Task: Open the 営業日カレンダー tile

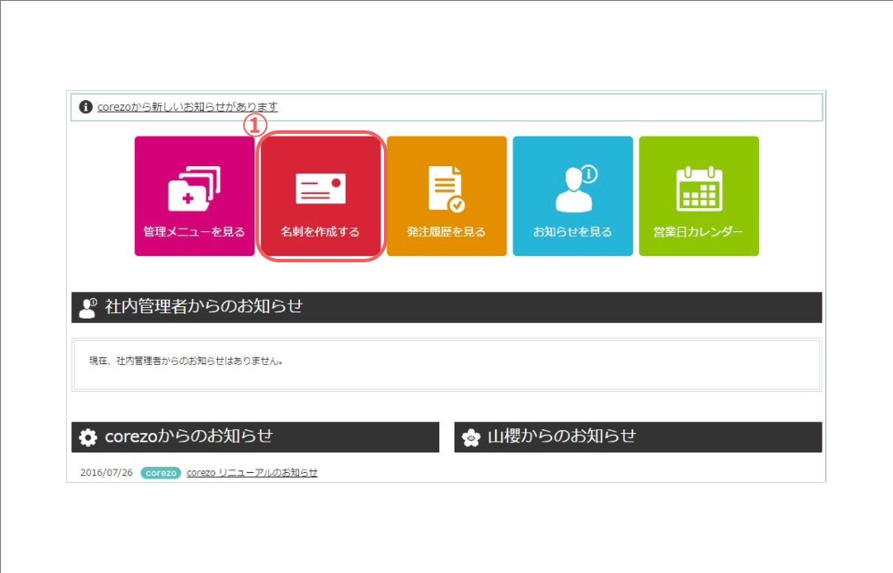Action: coord(699,195)
